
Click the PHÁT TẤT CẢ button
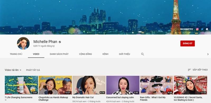(33, 70)
